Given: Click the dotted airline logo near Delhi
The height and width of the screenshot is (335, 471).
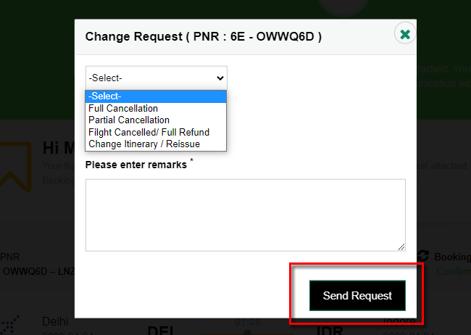Looking at the screenshot, I should tap(9, 326).
